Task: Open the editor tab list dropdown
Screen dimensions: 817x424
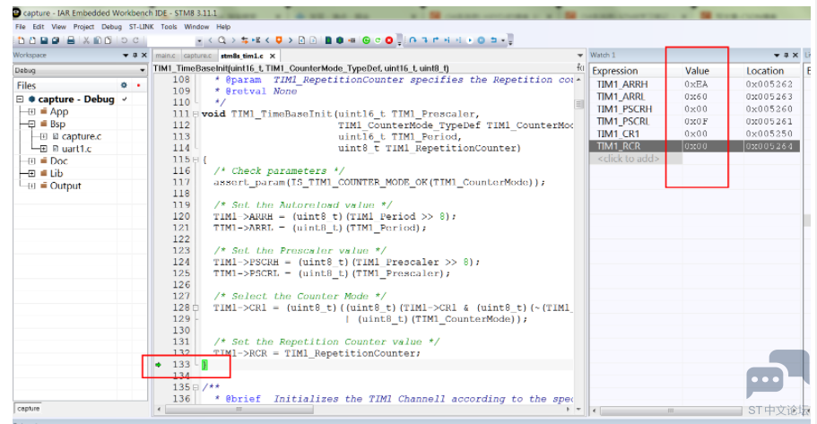Action: [x=580, y=56]
